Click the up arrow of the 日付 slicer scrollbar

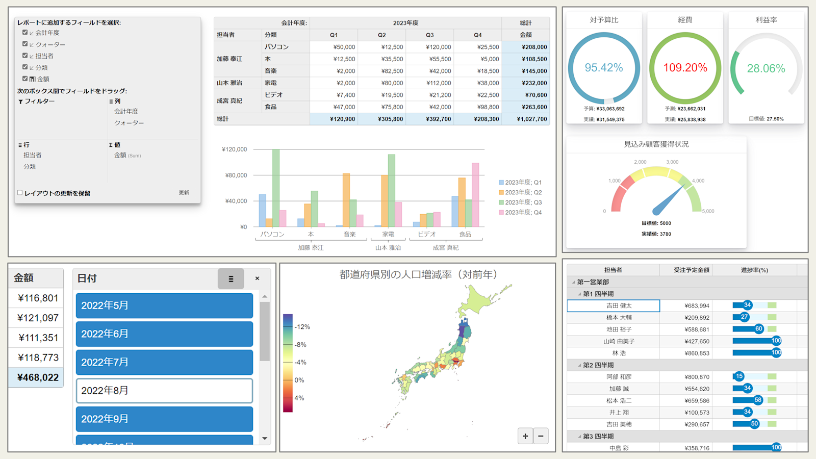[x=264, y=296]
